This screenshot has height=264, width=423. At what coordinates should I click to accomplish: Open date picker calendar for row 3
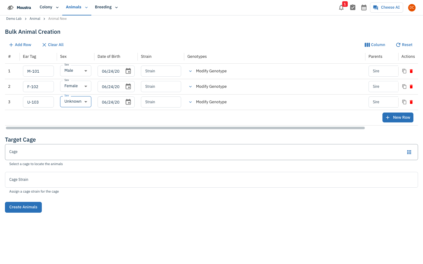[x=128, y=102]
